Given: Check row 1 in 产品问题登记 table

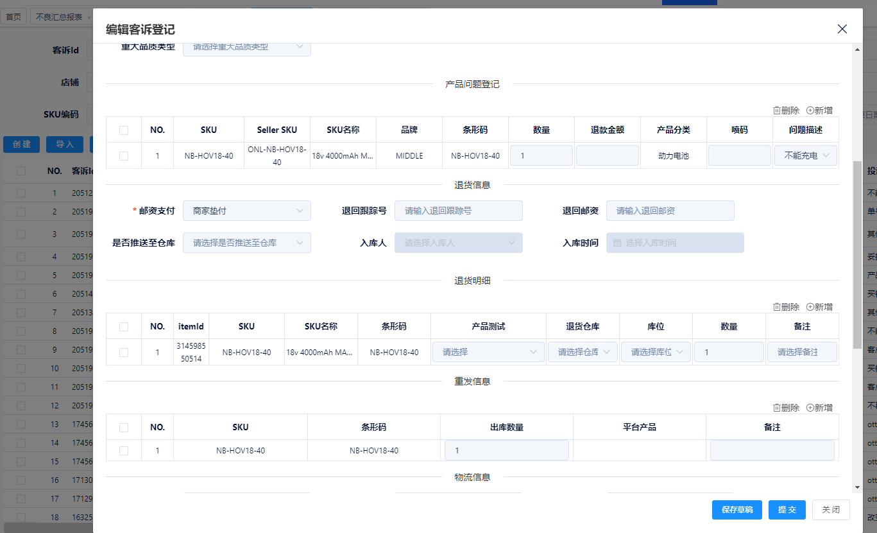Looking at the screenshot, I should (124, 155).
